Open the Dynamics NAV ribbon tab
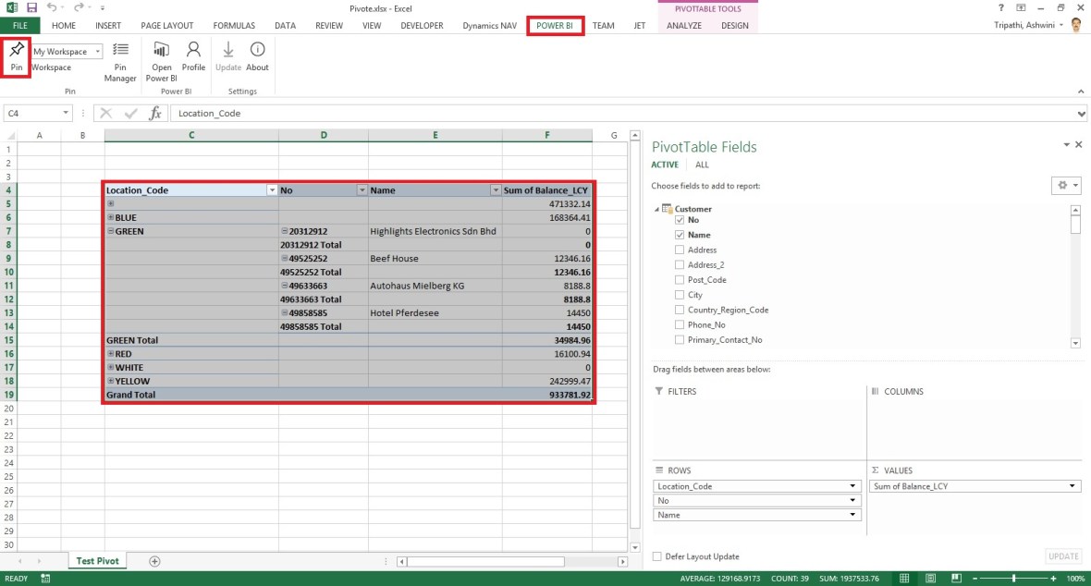Screen dimensions: 1091x586 (489, 26)
